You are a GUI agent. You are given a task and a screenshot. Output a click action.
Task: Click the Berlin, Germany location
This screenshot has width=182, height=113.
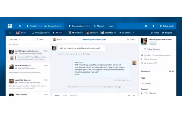pyautogui.click(x=150, y=59)
